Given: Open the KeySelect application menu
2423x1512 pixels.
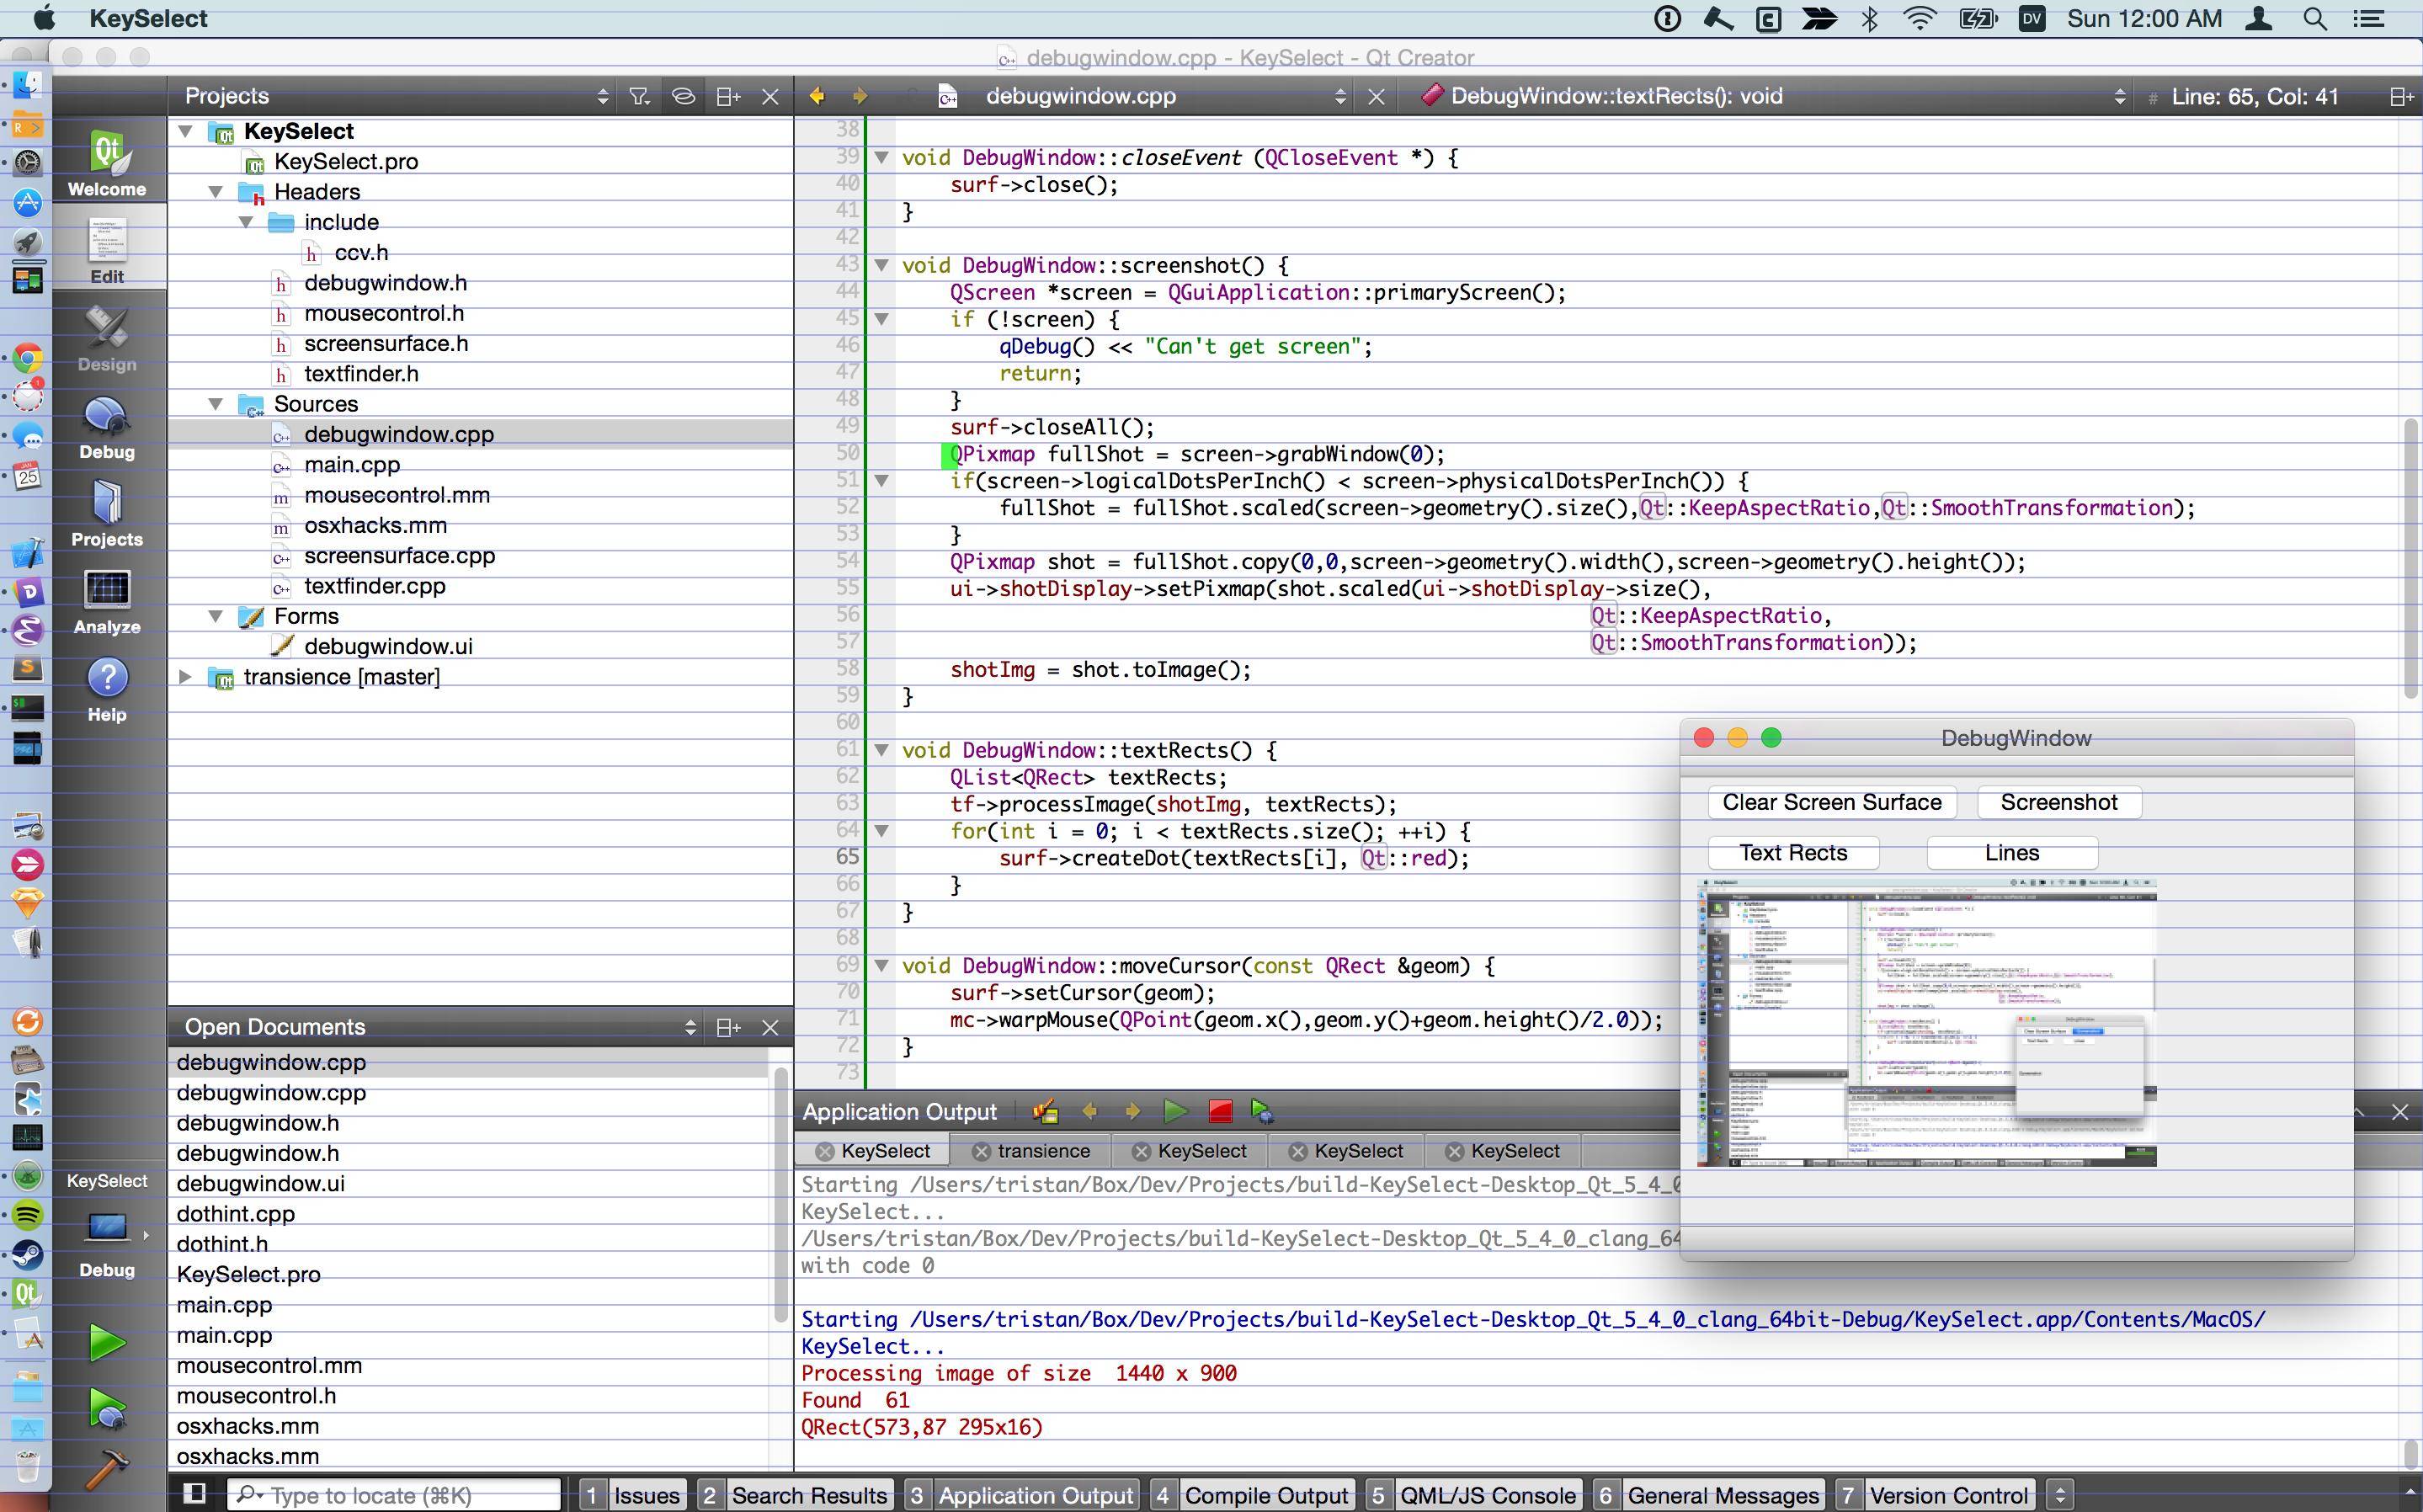Looking at the screenshot, I should click(x=148, y=18).
